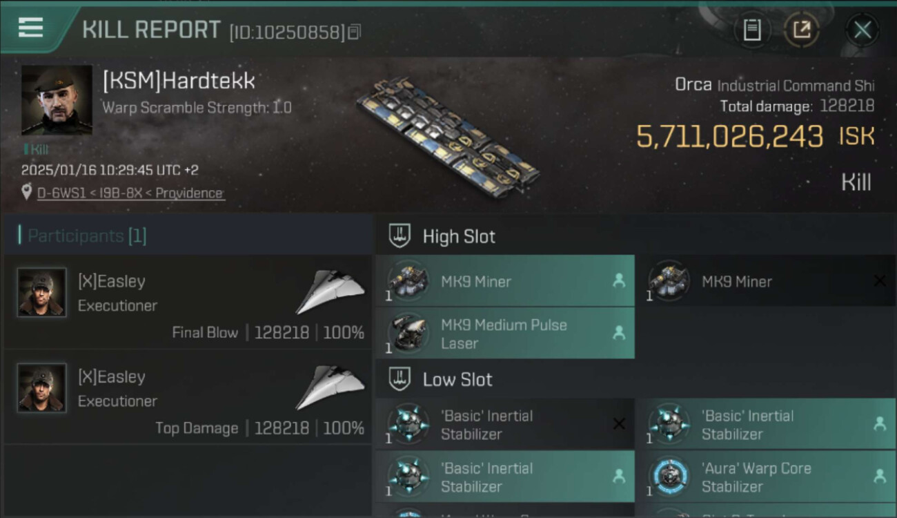Viewport: 897px width, 518px height.
Task: Select the destroyed 'Basic' Inertial Stabilizer with X
Action: pyautogui.click(x=504, y=425)
